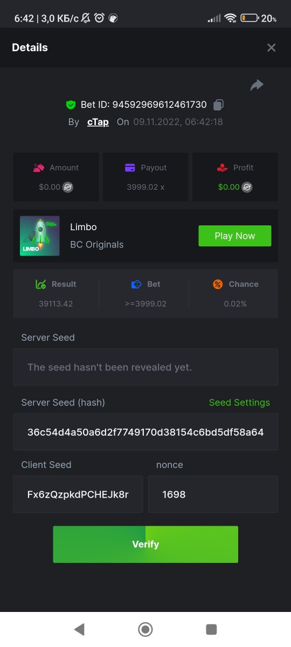Click the Verify button

145,545
